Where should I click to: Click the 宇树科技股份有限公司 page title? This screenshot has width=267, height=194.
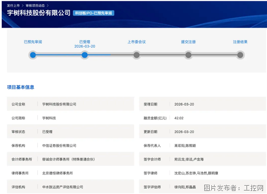[38, 13]
